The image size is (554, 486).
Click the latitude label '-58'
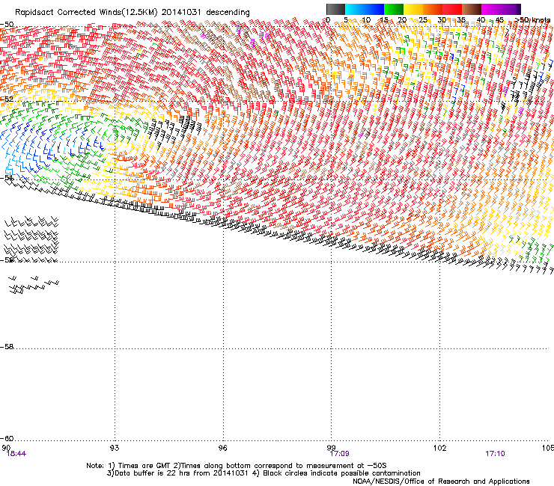pyautogui.click(x=7, y=347)
